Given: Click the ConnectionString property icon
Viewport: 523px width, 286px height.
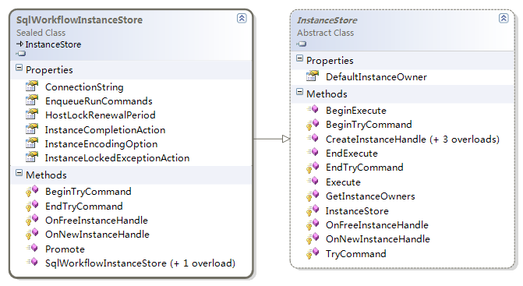Looking at the screenshot, I should pyautogui.click(x=32, y=87).
